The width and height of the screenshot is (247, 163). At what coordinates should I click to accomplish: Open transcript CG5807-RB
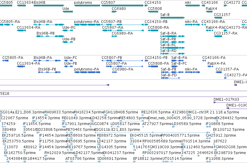click(x=122, y=25)
